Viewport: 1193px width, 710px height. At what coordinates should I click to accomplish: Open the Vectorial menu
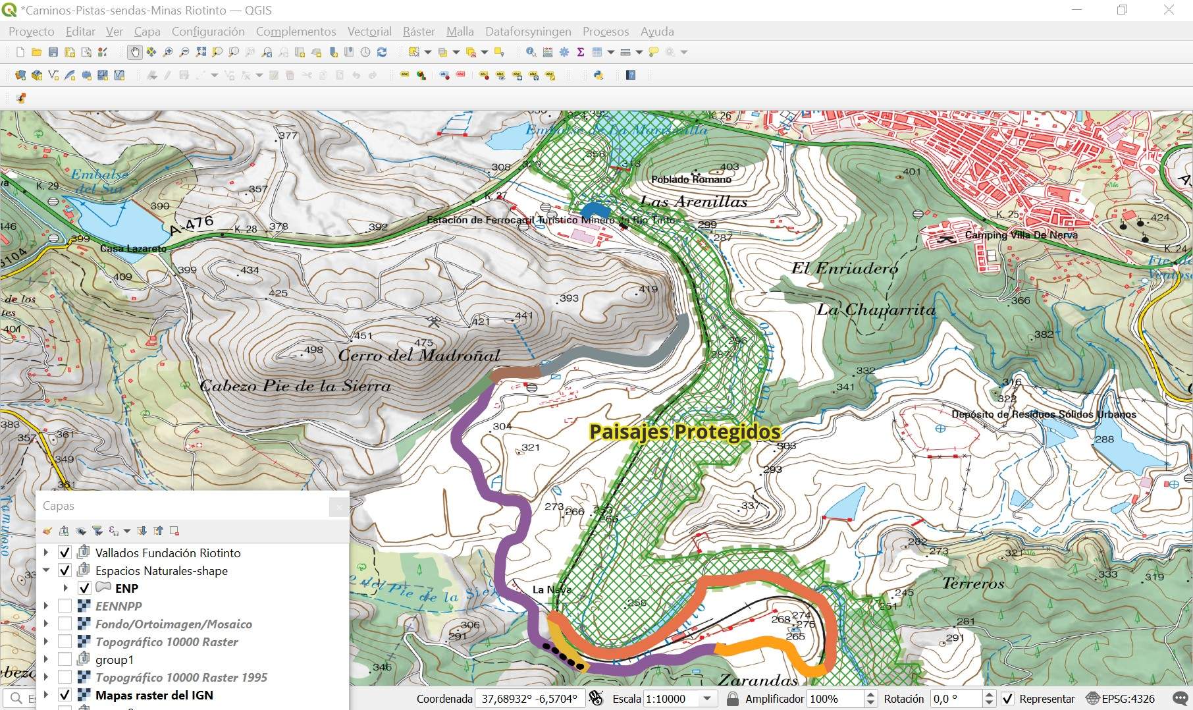coord(369,31)
